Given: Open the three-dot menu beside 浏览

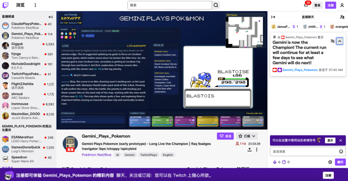Looking at the screenshot, I should click(35, 5).
